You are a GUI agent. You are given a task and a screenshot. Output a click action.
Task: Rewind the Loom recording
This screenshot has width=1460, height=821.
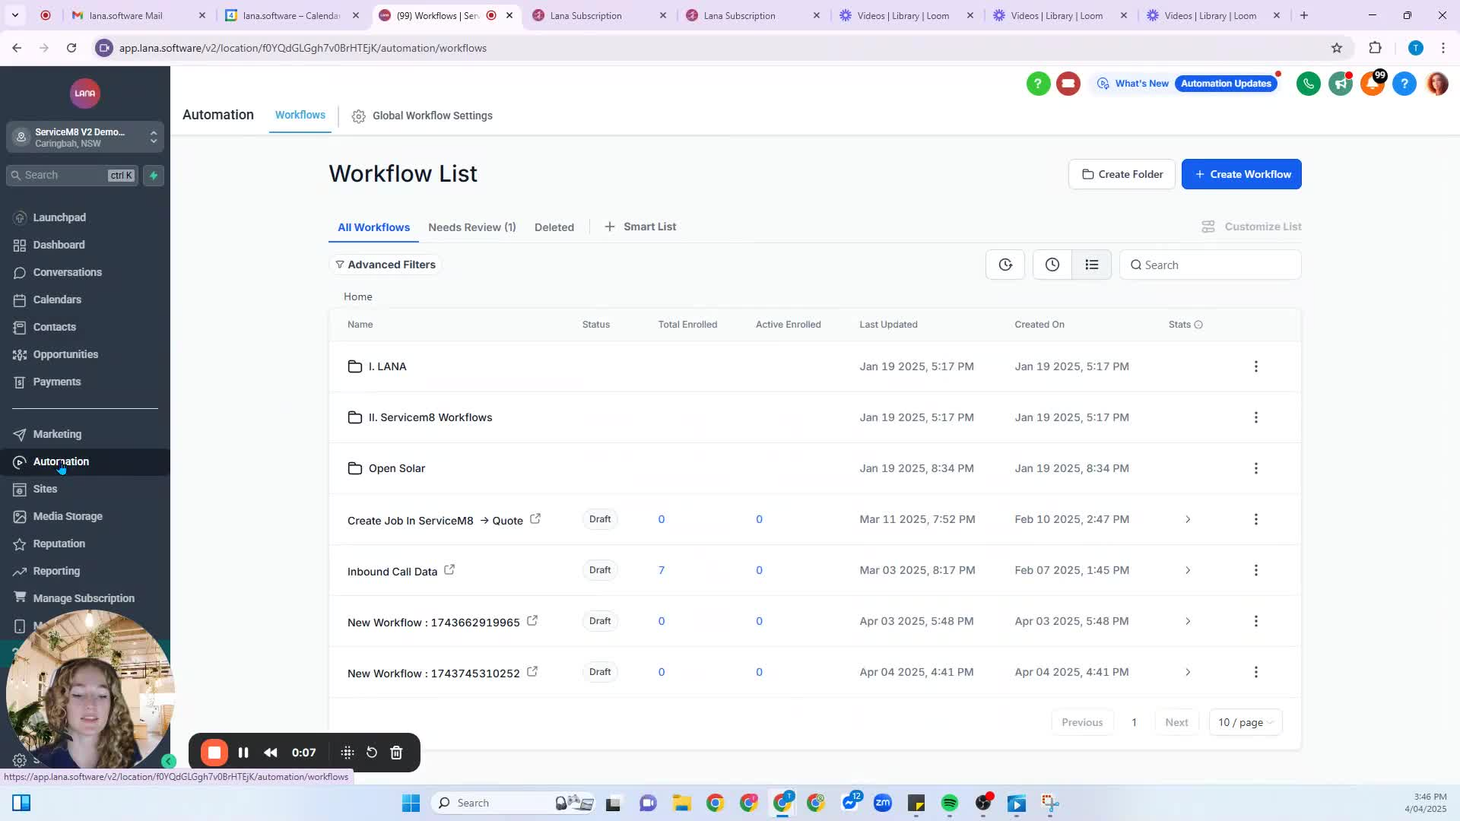point(271,753)
